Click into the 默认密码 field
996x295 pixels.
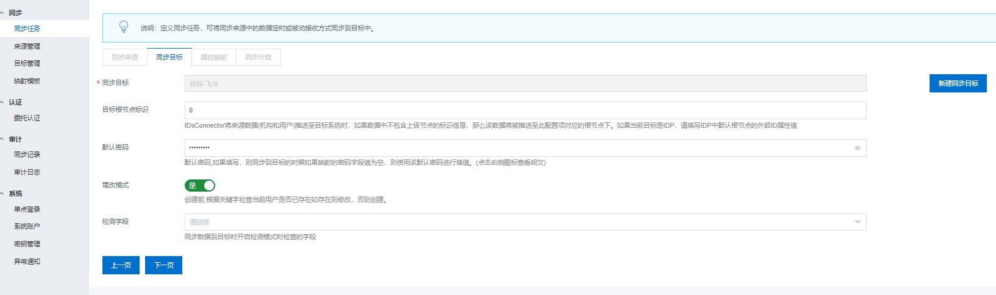point(518,148)
